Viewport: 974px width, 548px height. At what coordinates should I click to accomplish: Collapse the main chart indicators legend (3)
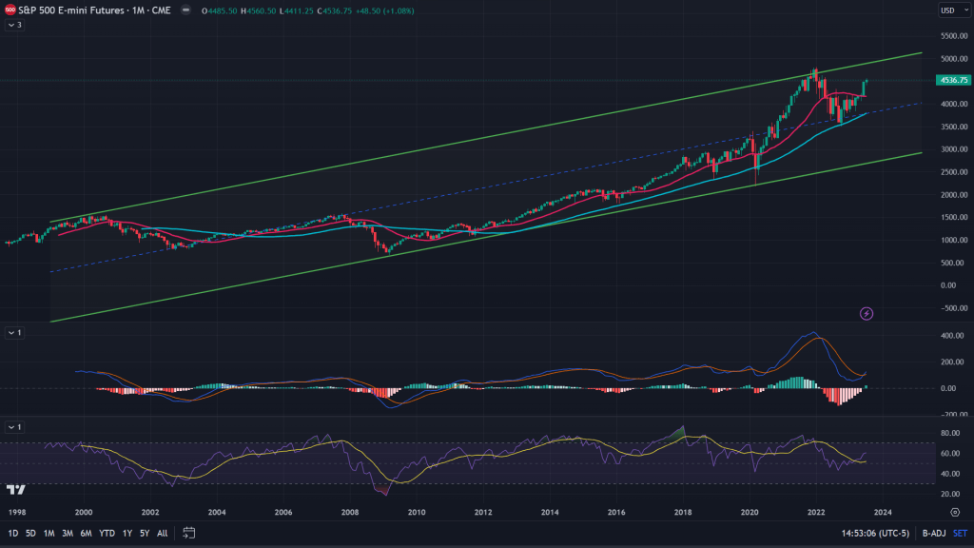(x=14, y=25)
